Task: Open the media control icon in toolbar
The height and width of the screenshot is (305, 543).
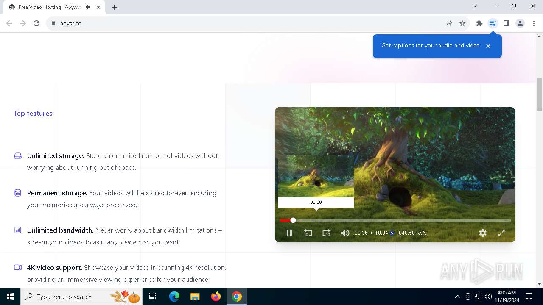Action: pyautogui.click(x=493, y=23)
